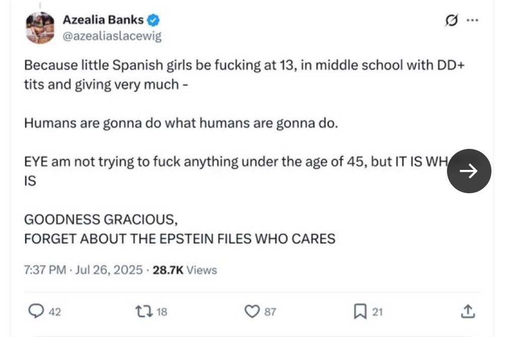The image size is (505, 337).
Task: Click the 21 bookmarks count
Action: click(377, 312)
